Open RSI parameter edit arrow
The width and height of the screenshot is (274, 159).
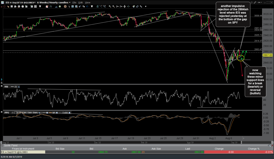coord(19,87)
